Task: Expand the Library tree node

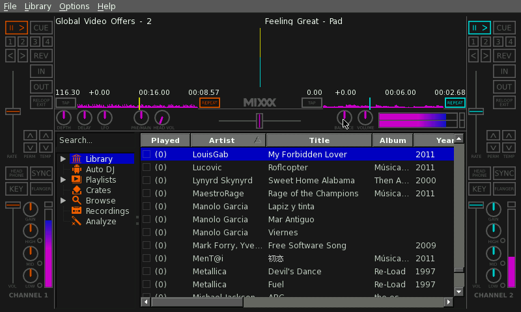Action: click(63, 159)
